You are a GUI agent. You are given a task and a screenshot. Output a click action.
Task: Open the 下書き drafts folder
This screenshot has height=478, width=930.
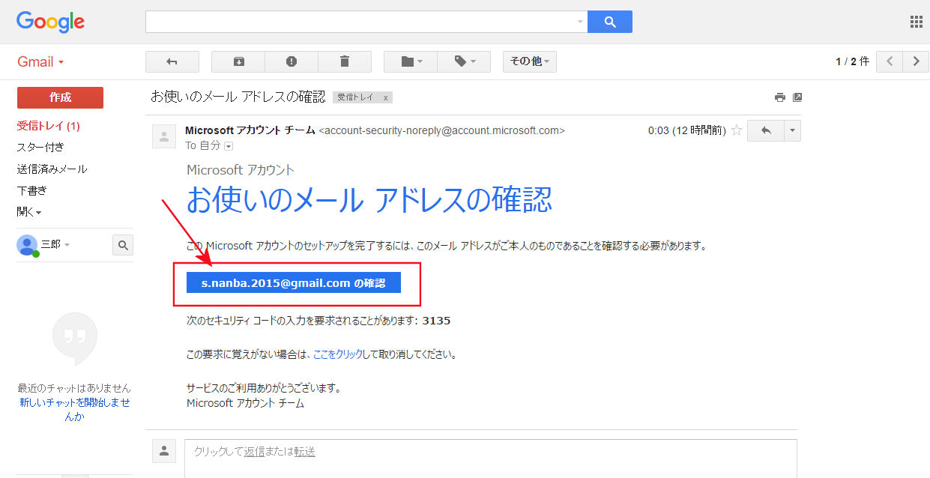tap(32, 190)
